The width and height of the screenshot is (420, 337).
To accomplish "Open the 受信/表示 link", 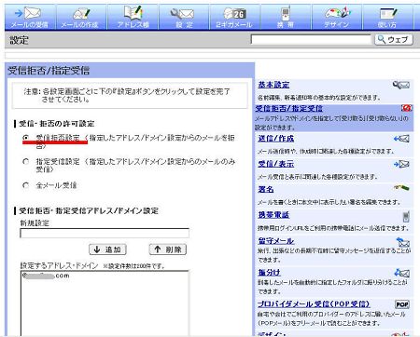I will point(275,164).
